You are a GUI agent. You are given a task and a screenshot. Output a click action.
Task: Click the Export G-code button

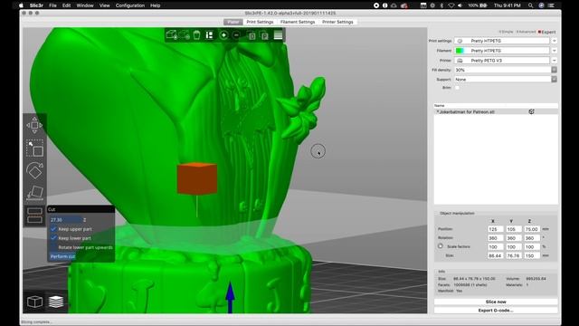pos(496,311)
